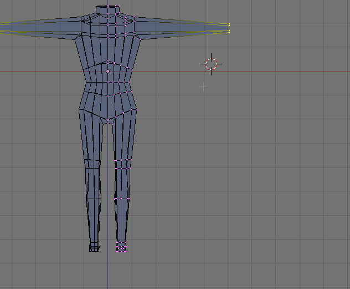
Task: Click the pink-vertex foot of the mesh
Action: click(x=121, y=247)
